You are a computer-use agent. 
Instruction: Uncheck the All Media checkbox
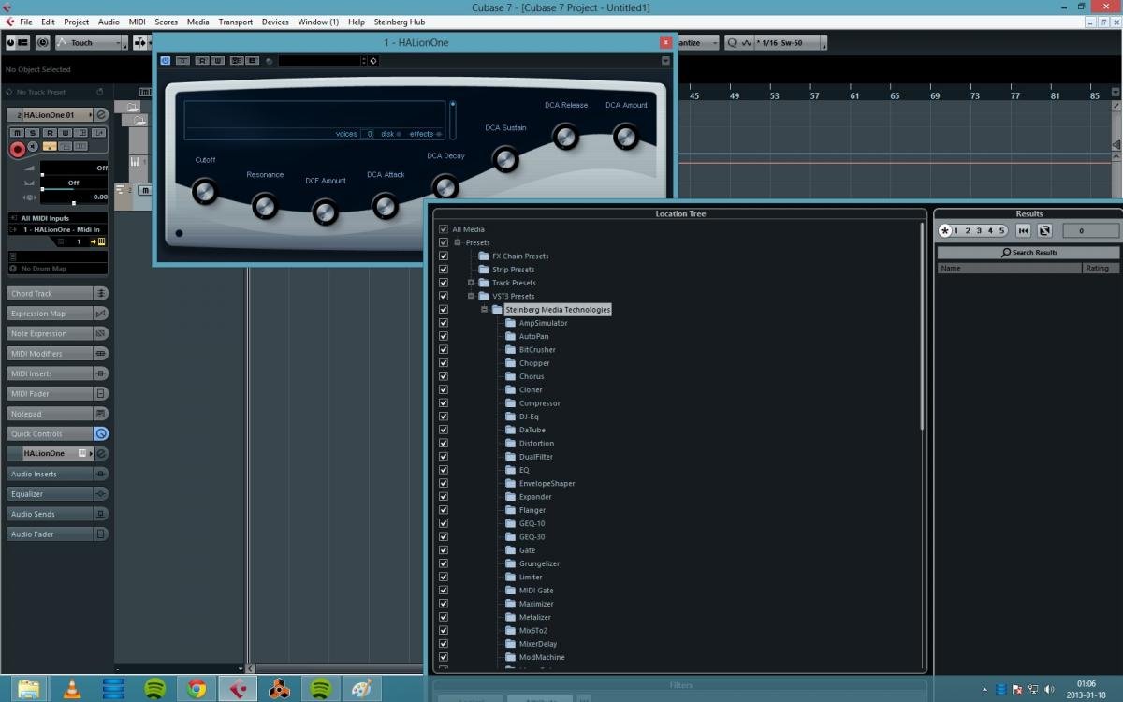tap(444, 229)
